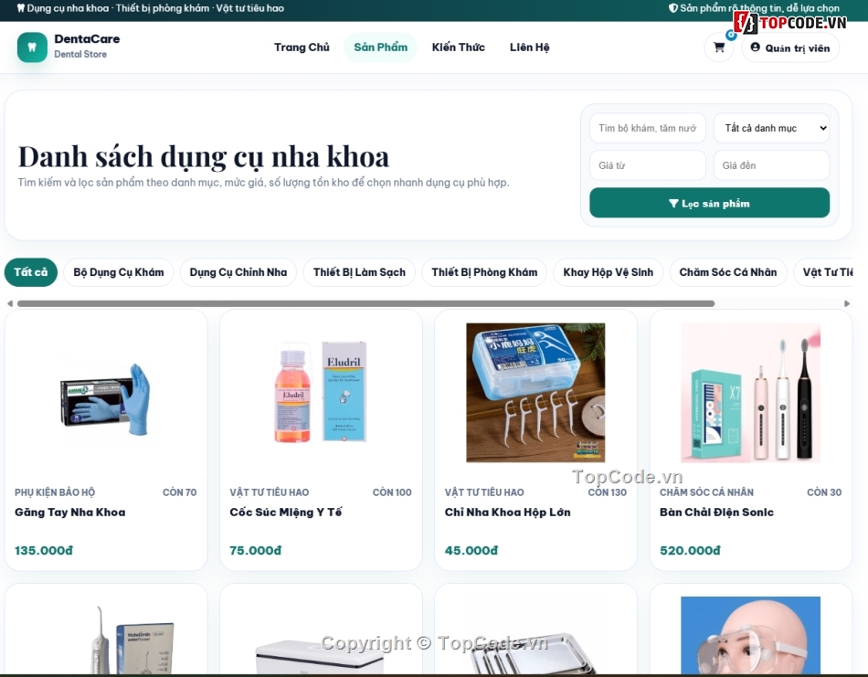The image size is (868, 677).
Task: Open Chỉ Nha Khoa Hộp Lớn product title
Action: (x=508, y=512)
